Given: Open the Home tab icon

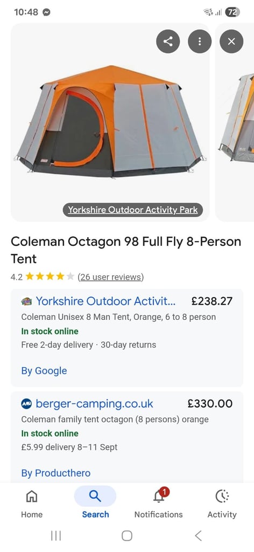Looking at the screenshot, I should click(32, 496).
